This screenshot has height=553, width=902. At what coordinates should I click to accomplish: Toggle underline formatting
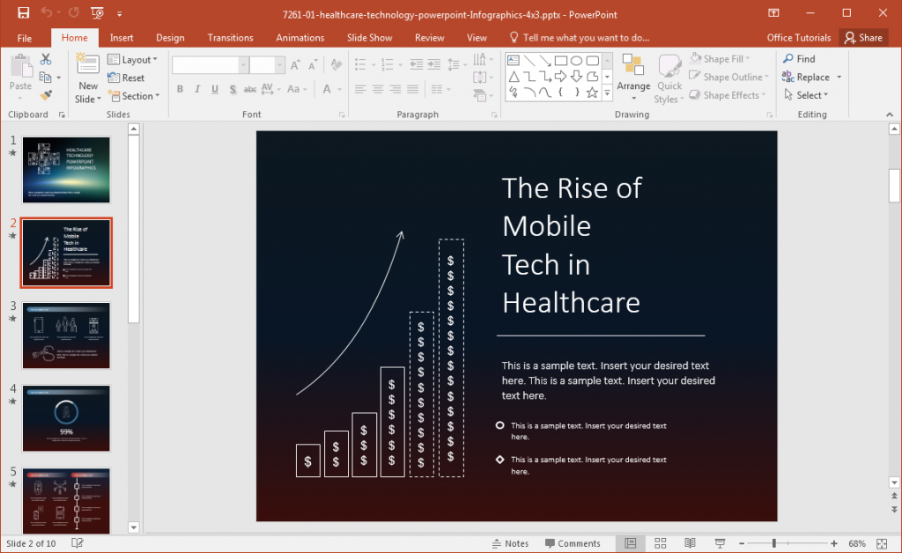point(214,89)
